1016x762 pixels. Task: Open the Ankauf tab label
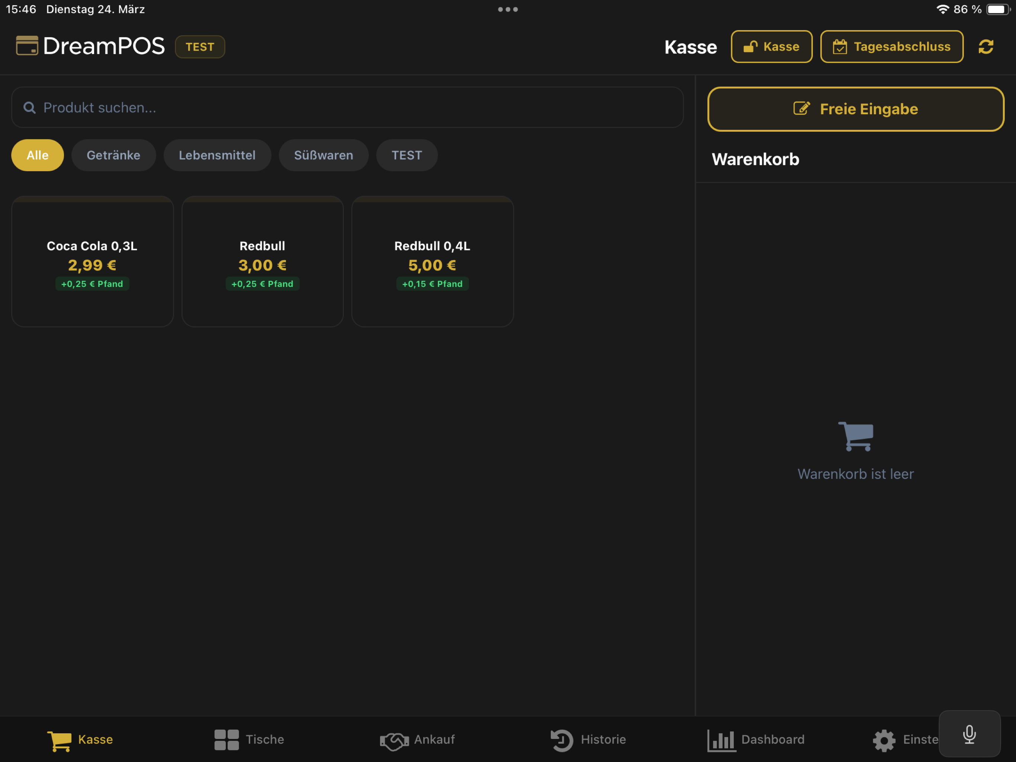click(x=434, y=739)
